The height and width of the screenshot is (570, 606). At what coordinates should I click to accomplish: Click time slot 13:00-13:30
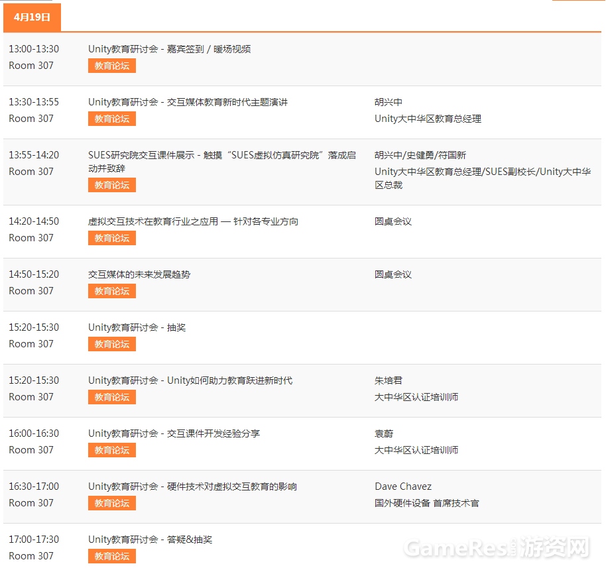[x=34, y=49]
